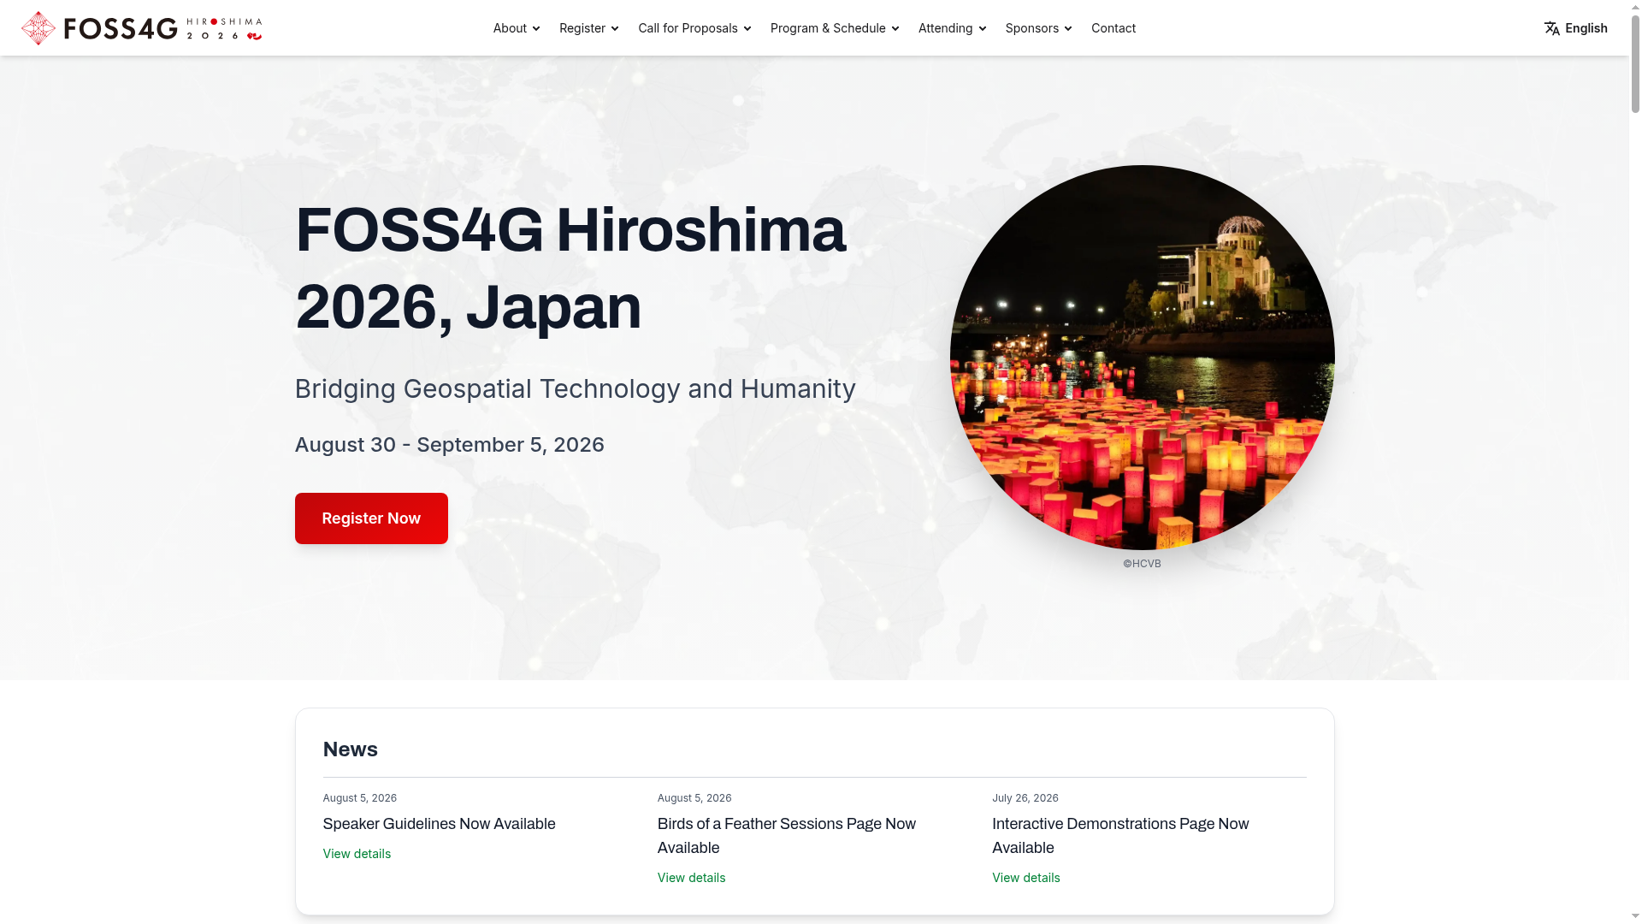The height and width of the screenshot is (924, 1642).
Task: Open the Attending menu
Action: 952,28
